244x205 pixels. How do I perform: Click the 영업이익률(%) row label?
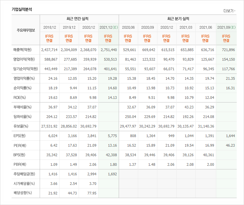24,78
